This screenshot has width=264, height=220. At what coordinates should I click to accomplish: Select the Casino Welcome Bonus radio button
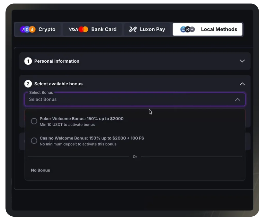(x=34, y=141)
